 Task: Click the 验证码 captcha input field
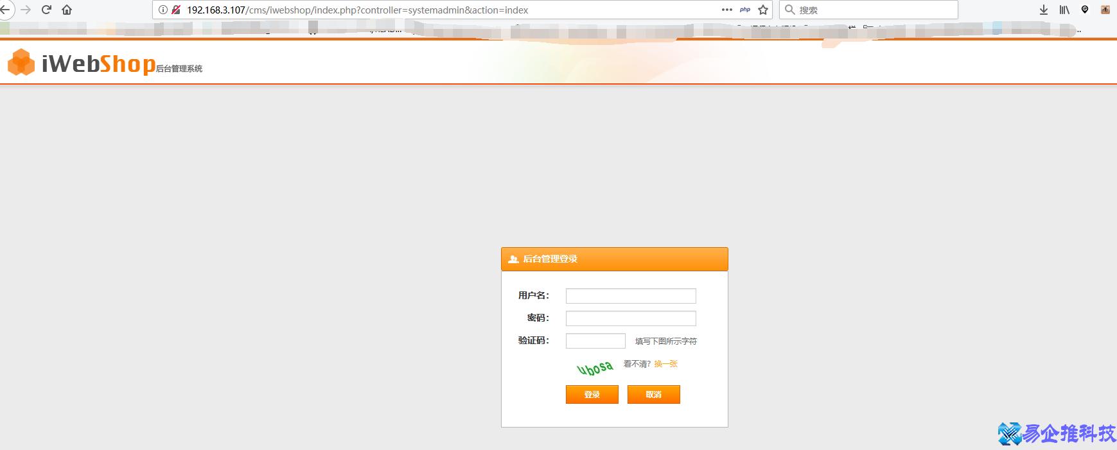point(595,341)
